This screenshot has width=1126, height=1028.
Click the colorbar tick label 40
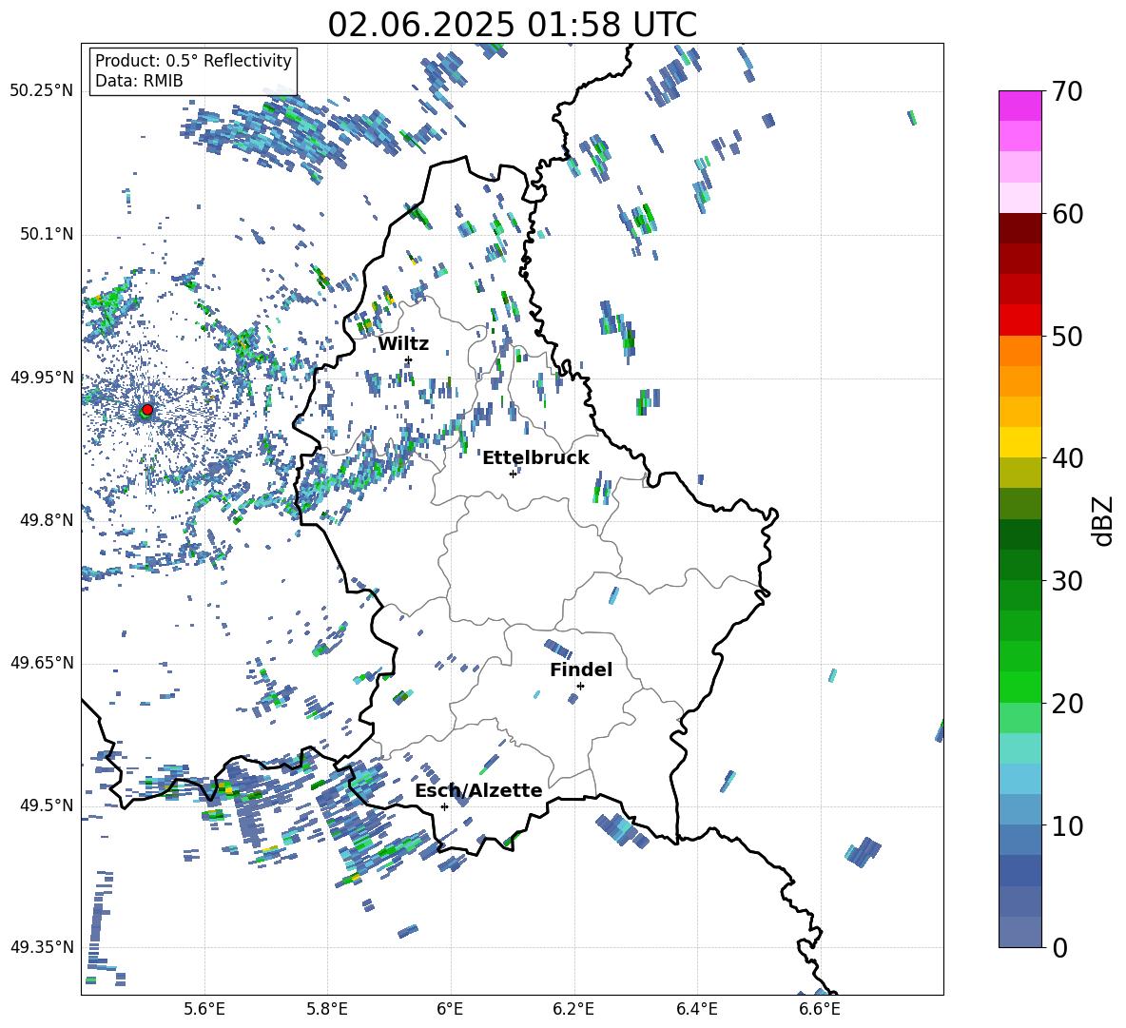tap(1067, 458)
